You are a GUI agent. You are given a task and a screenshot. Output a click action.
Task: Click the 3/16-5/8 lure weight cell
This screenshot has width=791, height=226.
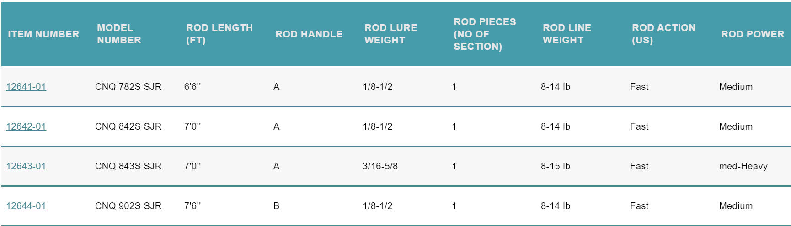click(380, 166)
